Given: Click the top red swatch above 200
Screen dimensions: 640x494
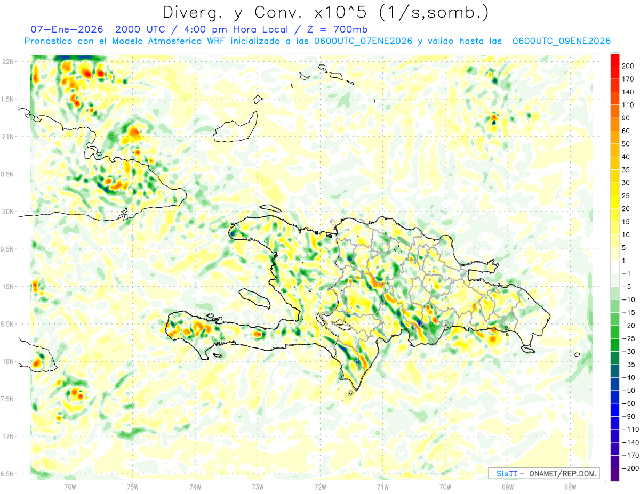Looking at the screenshot, I should tap(615, 59).
